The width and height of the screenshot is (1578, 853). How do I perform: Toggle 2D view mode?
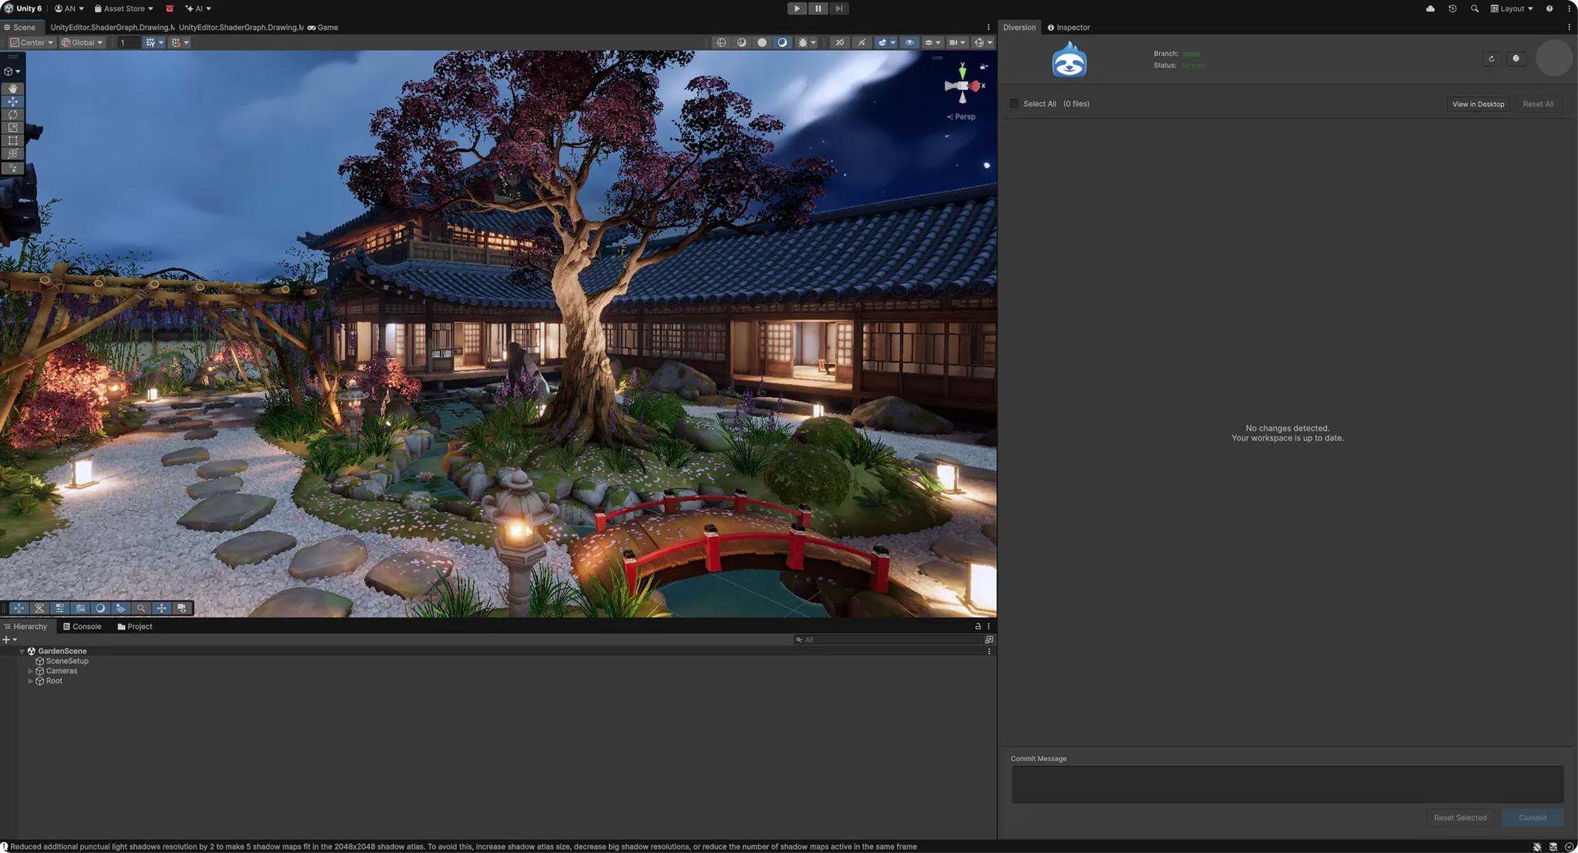(x=840, y=43)
